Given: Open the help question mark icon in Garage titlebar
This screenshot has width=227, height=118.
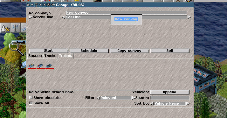Looking at the screenshot, I should click(x=36, y=5).
